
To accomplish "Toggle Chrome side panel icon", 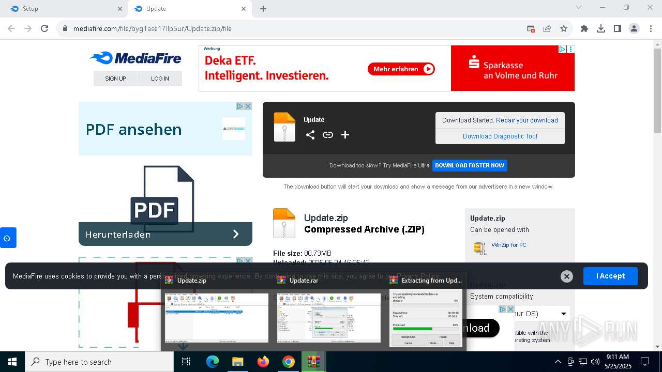I will click(618, 29).
